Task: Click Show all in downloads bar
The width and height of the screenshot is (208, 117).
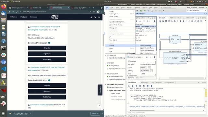Action: pos(95,114)
